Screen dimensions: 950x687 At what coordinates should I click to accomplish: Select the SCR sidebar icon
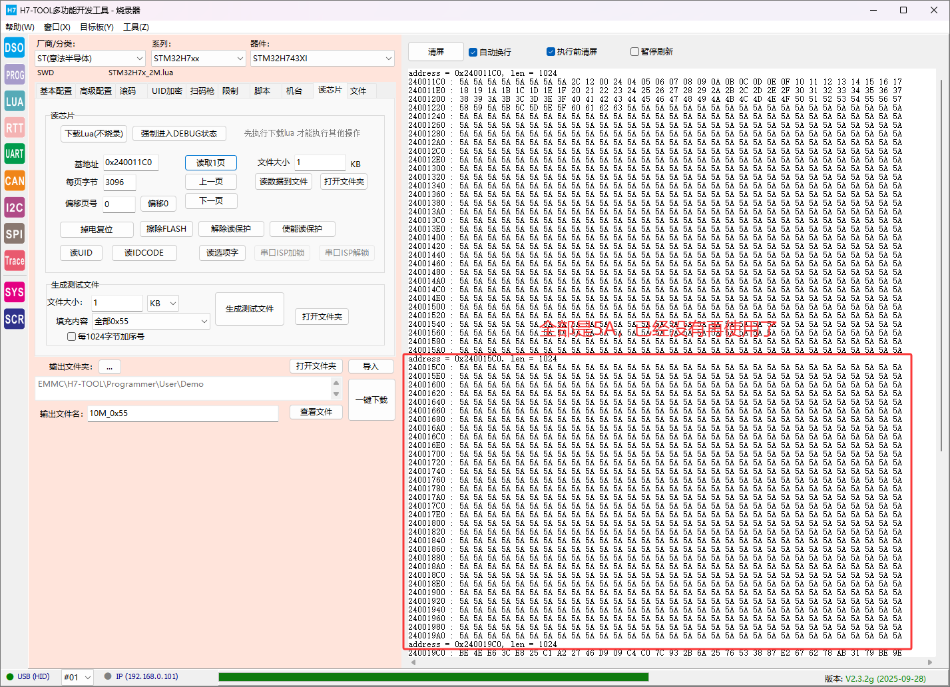click(x=14, y=319)
